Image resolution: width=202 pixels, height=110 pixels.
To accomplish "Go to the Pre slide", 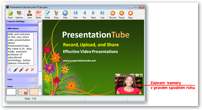I will click(x=85, y=15).
